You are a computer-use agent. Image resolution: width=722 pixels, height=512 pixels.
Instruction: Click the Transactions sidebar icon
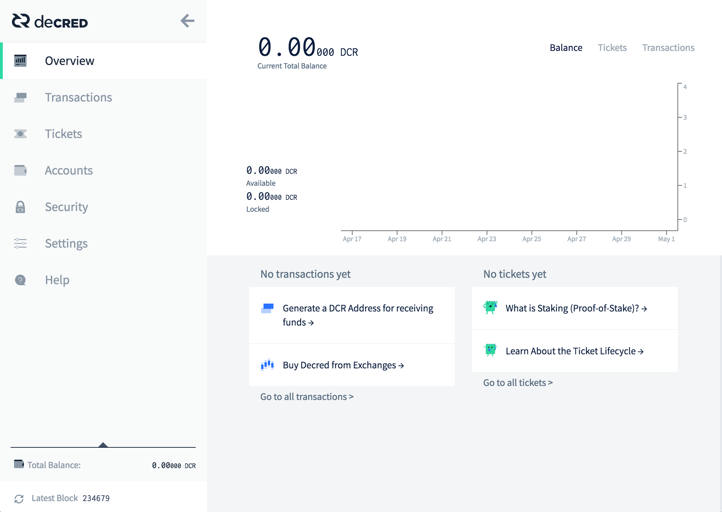(20, 97)
